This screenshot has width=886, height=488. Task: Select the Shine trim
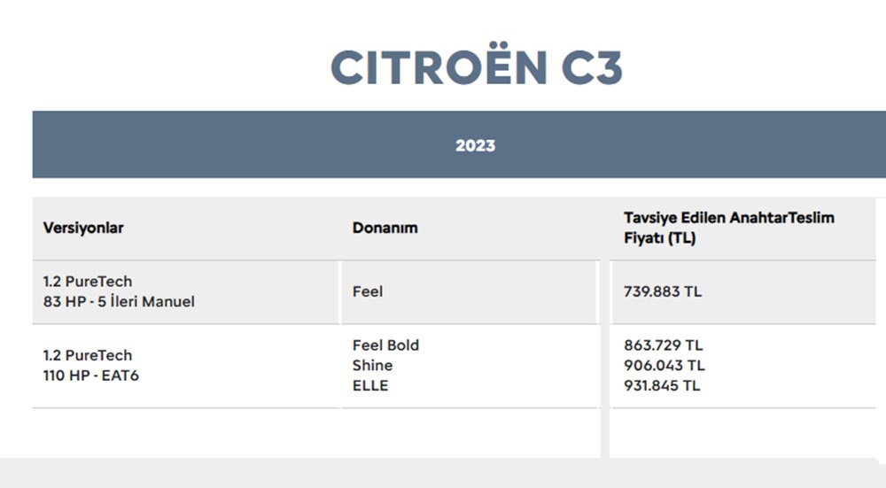pos(372,365)
